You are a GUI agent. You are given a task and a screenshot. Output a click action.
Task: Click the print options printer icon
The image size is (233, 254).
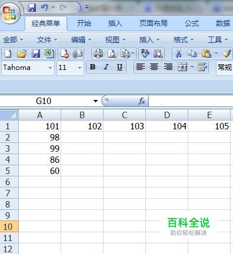point(125,54)
